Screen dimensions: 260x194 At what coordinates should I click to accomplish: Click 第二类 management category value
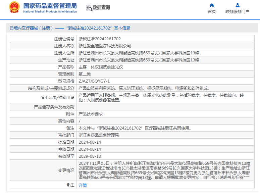click(85, 74)
